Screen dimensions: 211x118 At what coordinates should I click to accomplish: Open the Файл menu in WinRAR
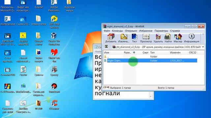[x=107, y=31]
